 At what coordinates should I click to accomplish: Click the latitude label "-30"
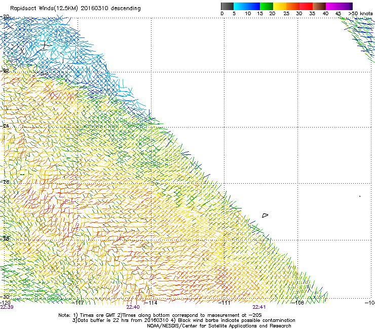(x=5, y=297)
